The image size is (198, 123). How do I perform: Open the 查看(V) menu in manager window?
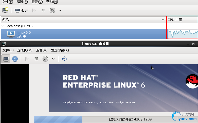pos(37,2)
